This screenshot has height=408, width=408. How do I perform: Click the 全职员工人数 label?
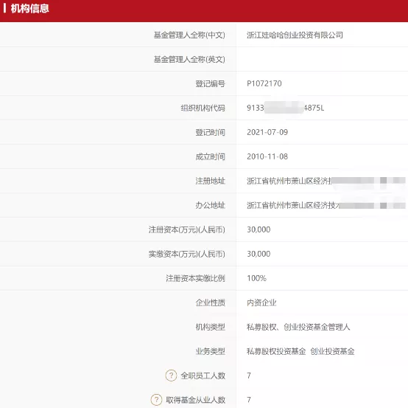(203, 376)
